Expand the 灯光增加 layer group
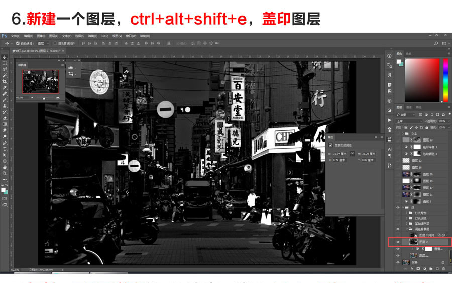The width and height of the screenshot is (452, 283). pyautogui.click(x=407, y=213)
